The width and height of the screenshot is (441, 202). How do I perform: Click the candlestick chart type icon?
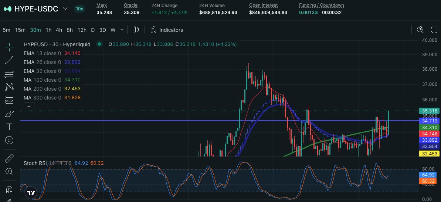[x=136, y=30]
